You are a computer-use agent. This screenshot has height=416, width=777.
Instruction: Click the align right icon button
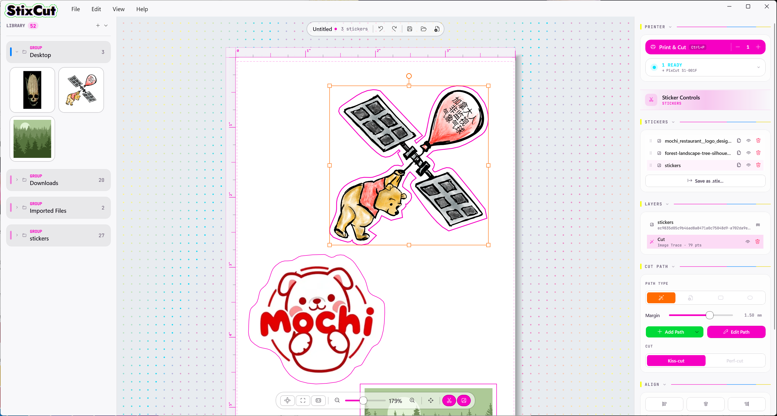[x=747, y=404]
